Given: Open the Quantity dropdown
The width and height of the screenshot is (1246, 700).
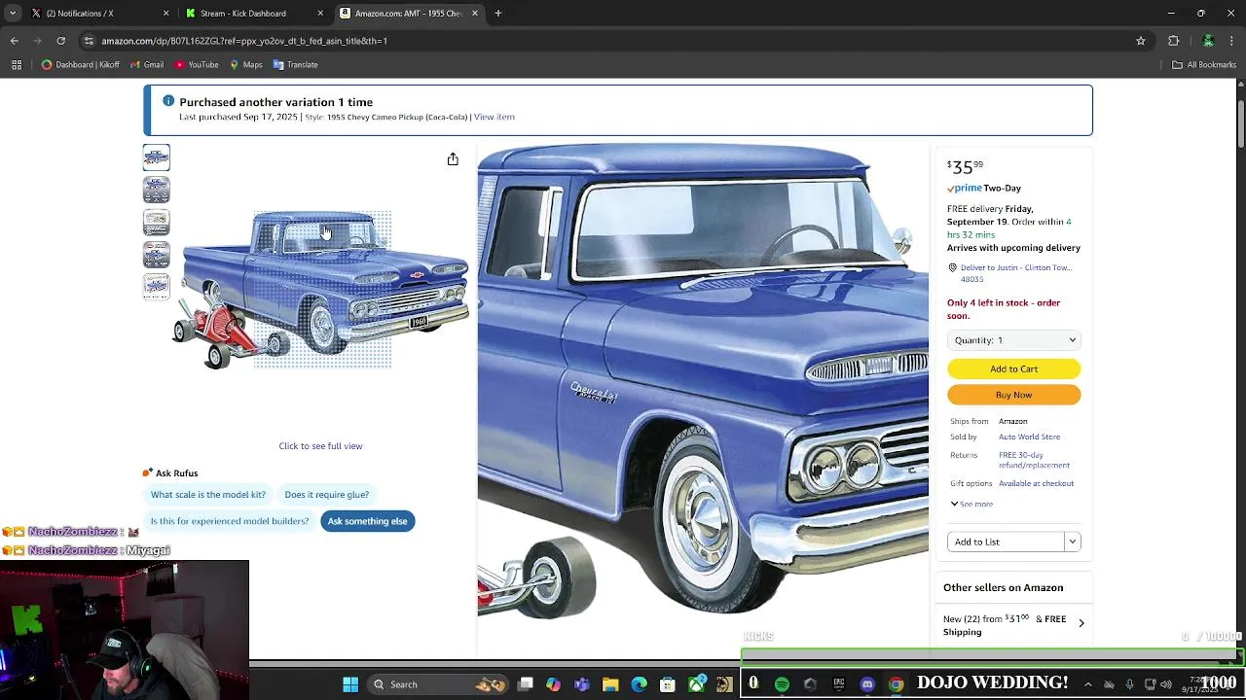Looking at the screenshot, I should coord(1013,340).
